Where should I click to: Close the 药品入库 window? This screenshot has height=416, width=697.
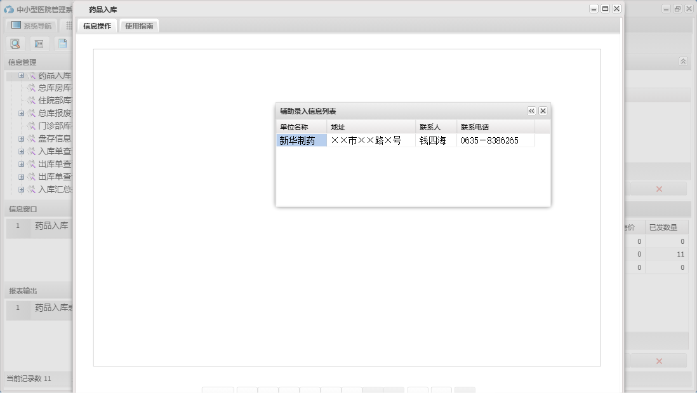(616, 8)
